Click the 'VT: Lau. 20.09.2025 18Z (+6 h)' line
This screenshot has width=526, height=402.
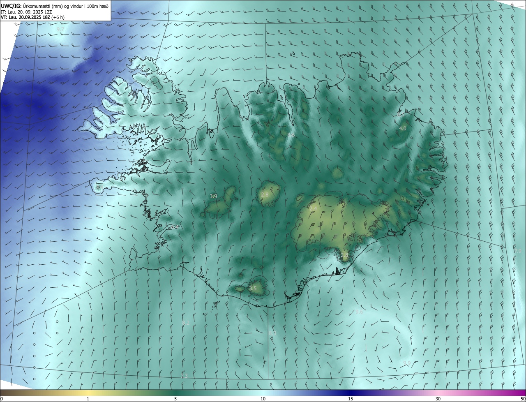32,17
